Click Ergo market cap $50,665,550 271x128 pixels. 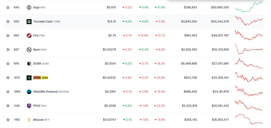click(220, 7)
